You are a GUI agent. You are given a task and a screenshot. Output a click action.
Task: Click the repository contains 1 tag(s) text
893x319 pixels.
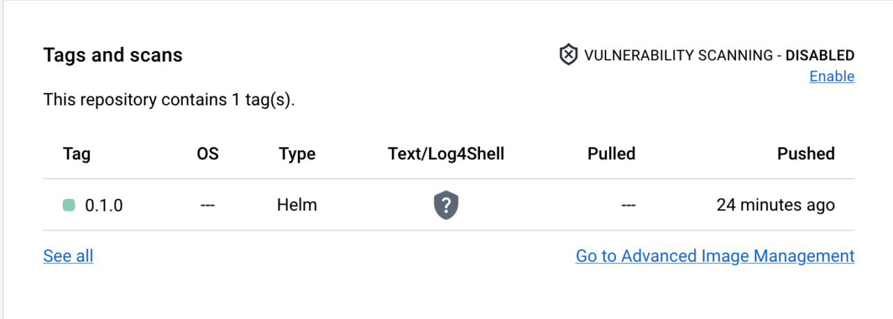(169, 99)
